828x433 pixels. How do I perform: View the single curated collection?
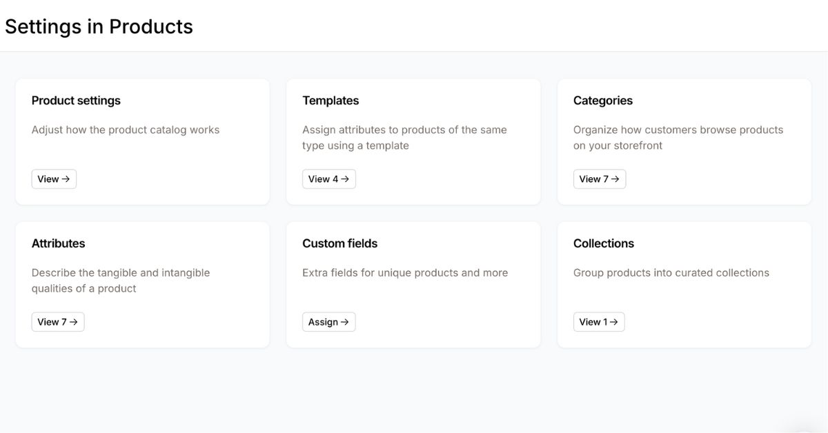coord(598,321)
